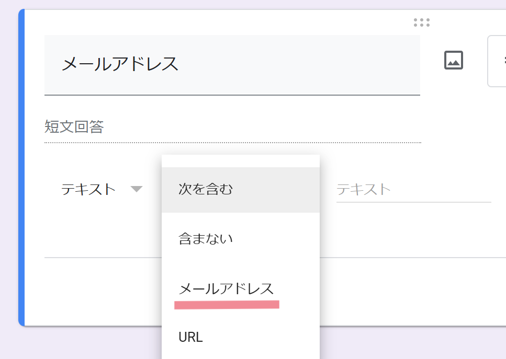The image size is (506, 359).
Task: Click the blue selection bar on card's left edge
Action: [x=21, y=168]
